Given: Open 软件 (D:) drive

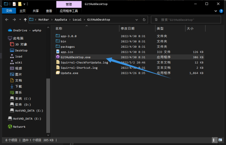Looking at the screenshot, I should click(x=20, y=105).
